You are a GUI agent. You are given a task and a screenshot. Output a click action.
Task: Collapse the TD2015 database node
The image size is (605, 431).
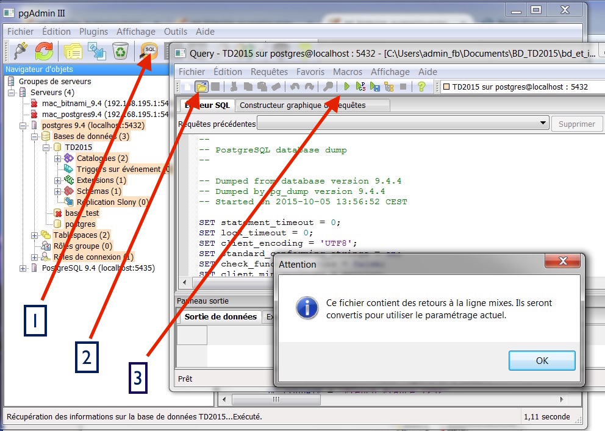pyautogui.click(x=46, y=148)
